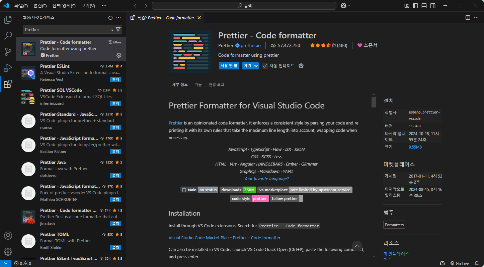Open the View (보기) menu

click(88, 6)
